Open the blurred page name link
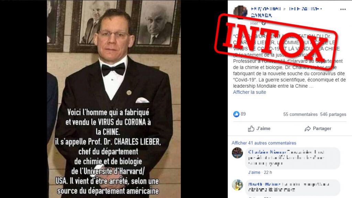The height and width of the screenshot is (198, 352). pyautogui.click(x=286, y=12)
